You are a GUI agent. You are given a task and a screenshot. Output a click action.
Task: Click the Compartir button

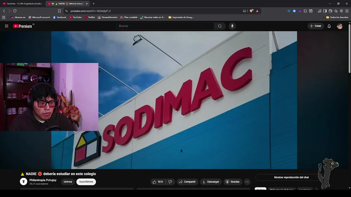click(x=187, y=182)
